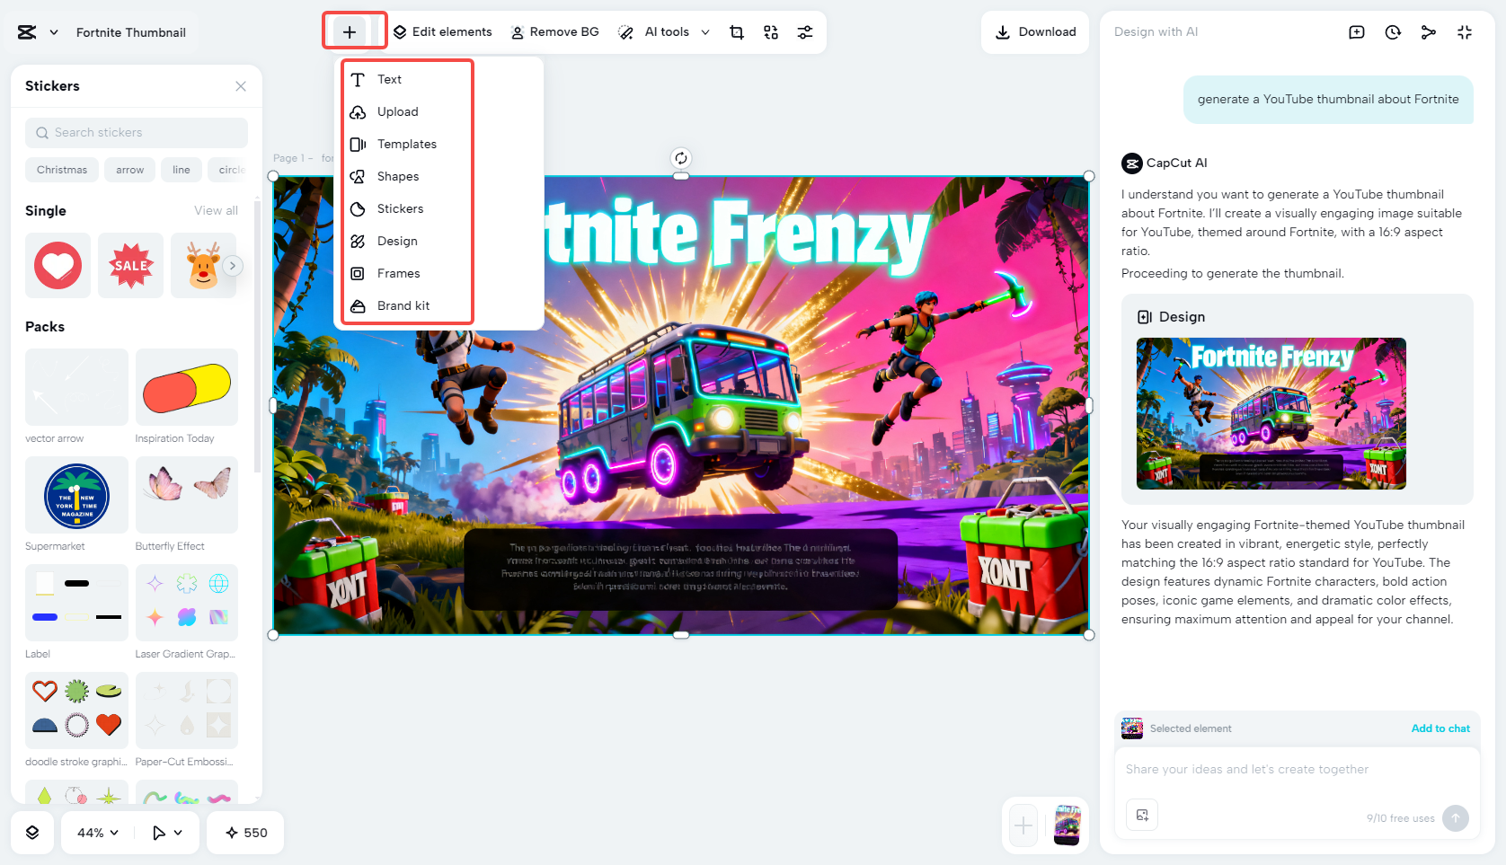The height and width of the screenshot is (865, 1506).
Task: Open the 44% zoom level dropdown
Action: pyautogui.click(x=95, y=833)
